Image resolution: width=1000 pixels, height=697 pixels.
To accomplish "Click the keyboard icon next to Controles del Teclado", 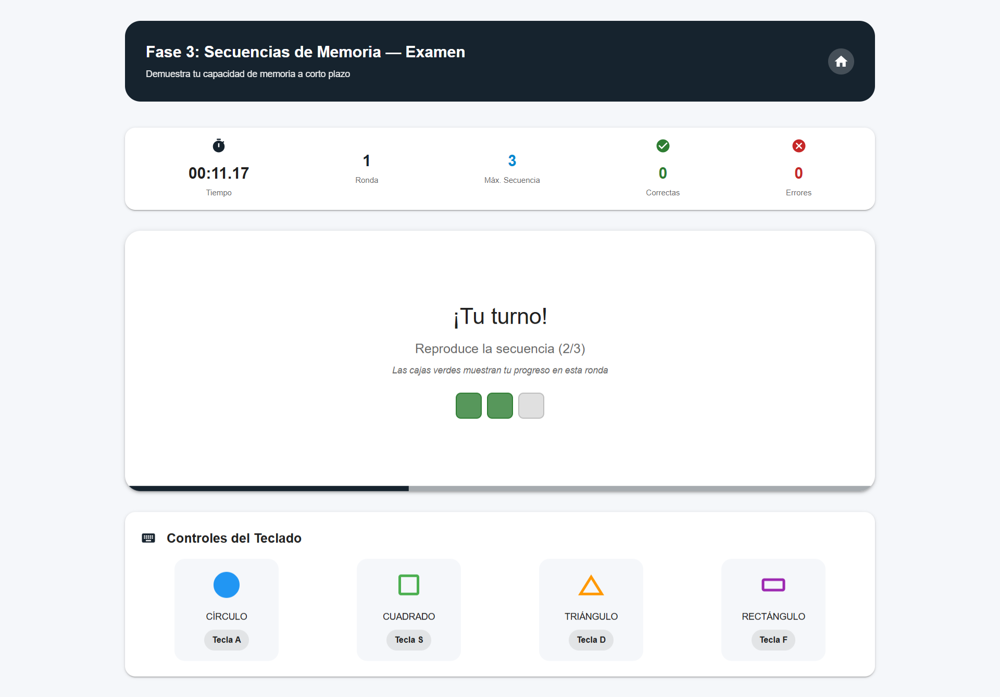I will [x=148, y=538].
